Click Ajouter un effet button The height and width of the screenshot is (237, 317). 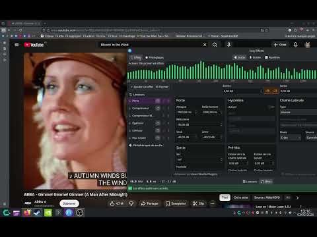[x=142, y=87]
